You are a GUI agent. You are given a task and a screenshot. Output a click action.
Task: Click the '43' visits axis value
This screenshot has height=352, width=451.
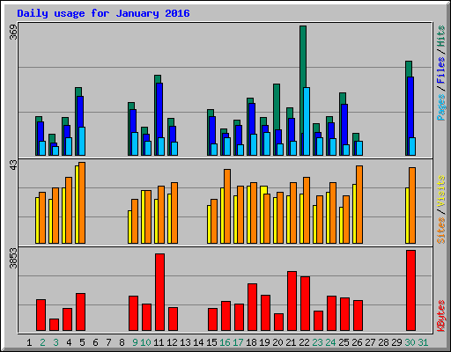point(13,165)
